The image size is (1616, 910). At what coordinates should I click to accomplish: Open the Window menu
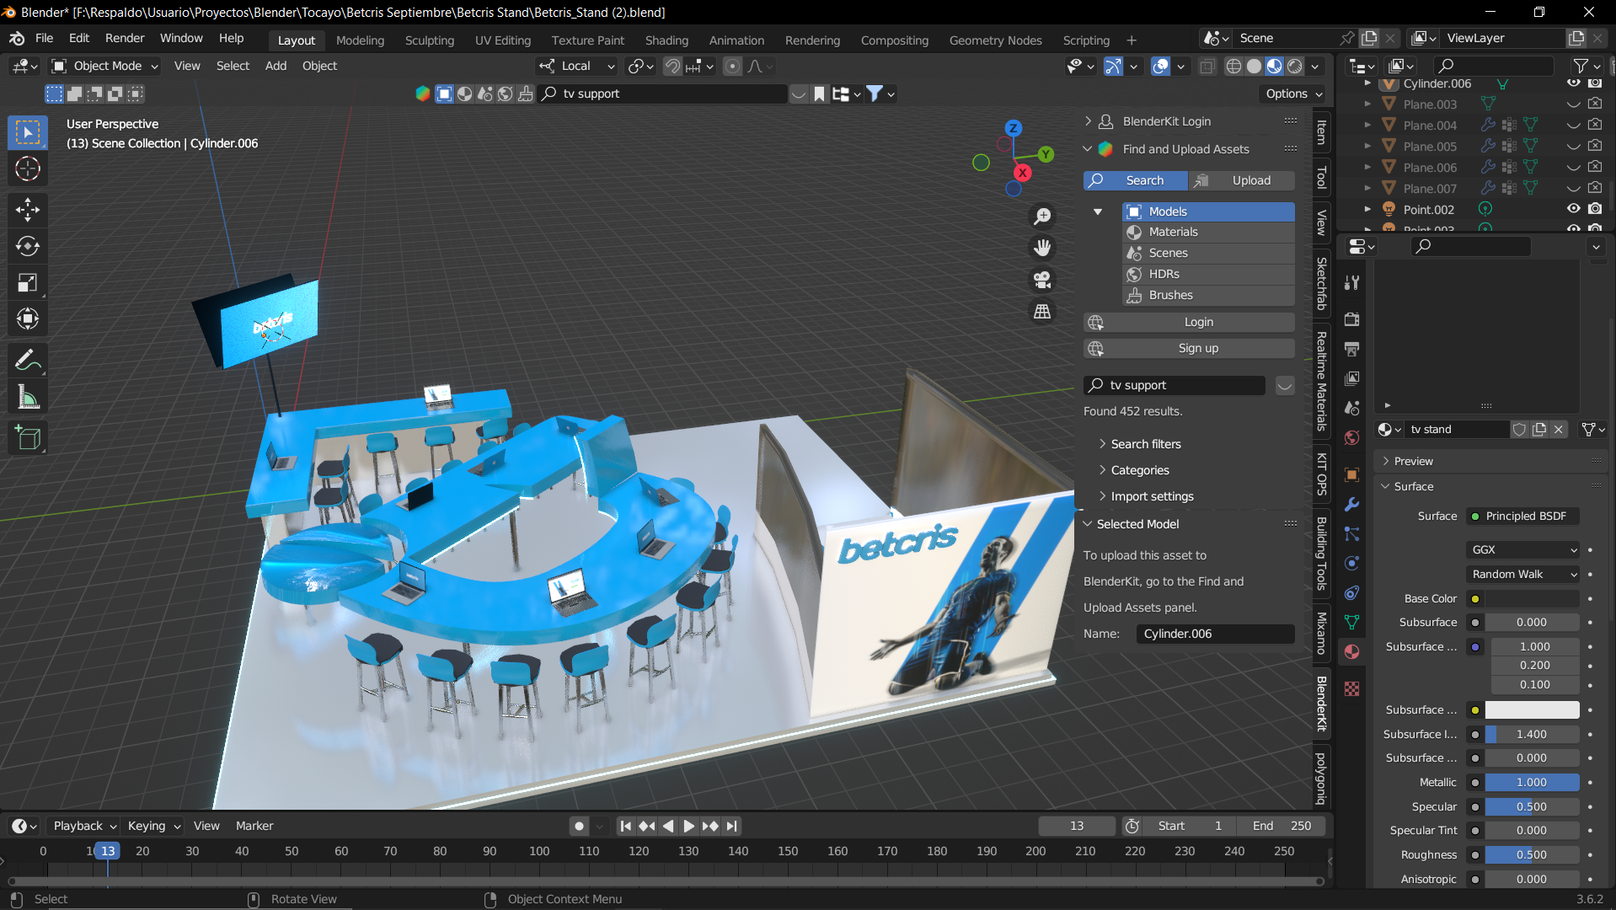tap(181, 39)
